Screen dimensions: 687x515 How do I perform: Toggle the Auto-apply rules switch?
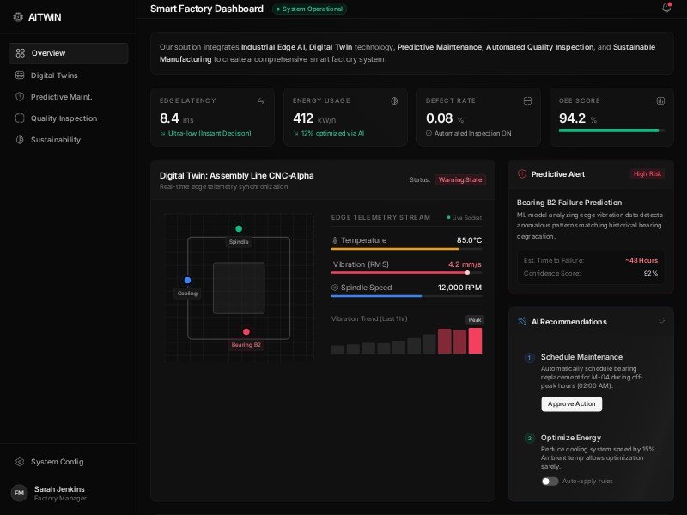pos(550,481)
